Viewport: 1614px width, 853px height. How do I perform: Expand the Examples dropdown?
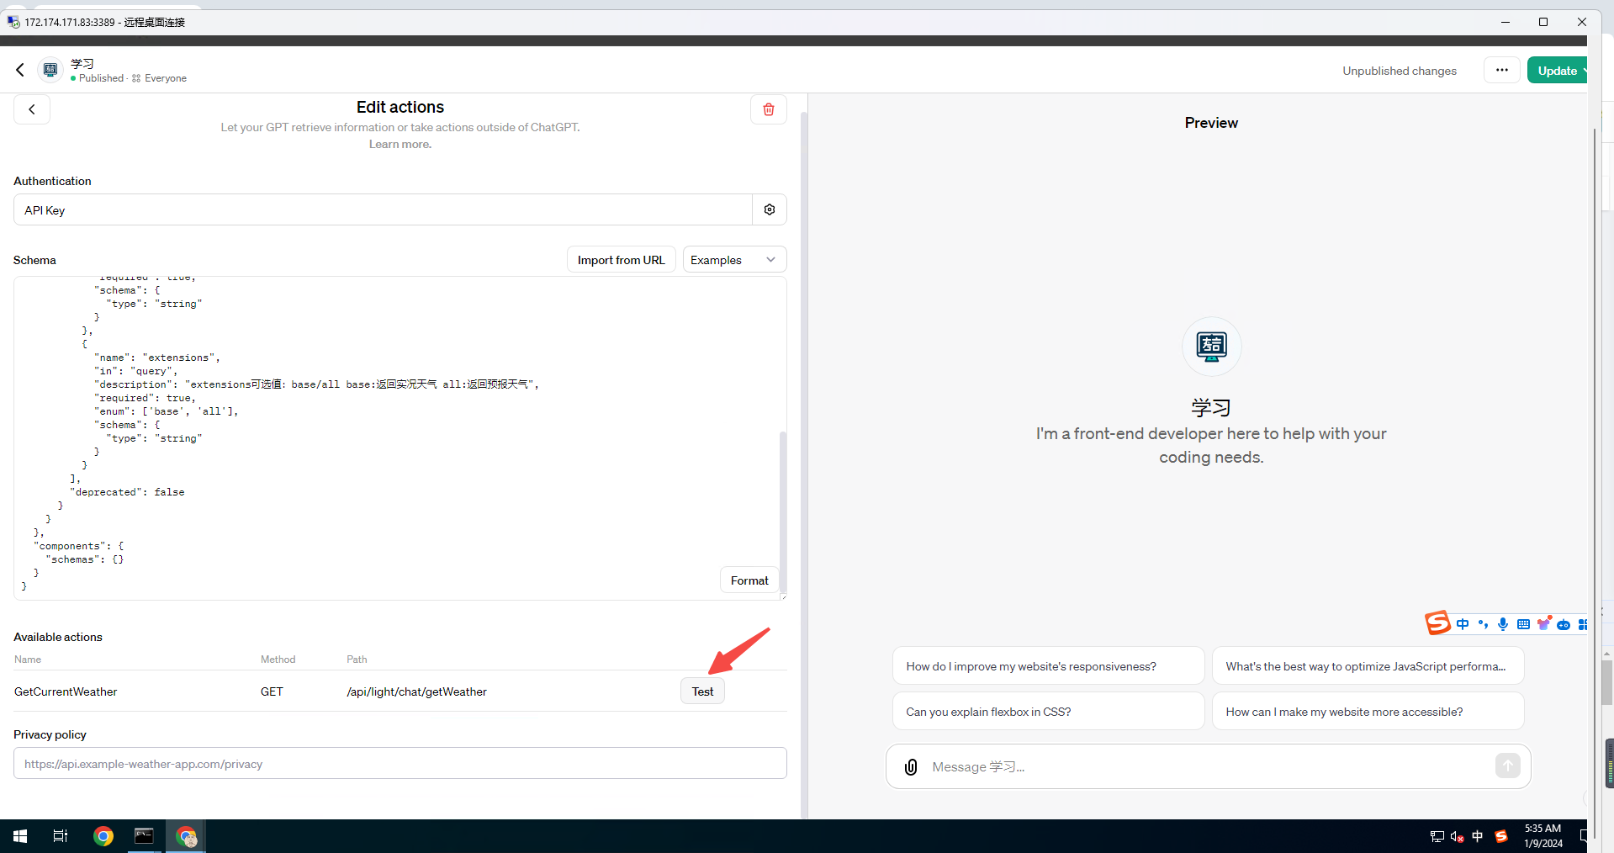coord(733,260)
